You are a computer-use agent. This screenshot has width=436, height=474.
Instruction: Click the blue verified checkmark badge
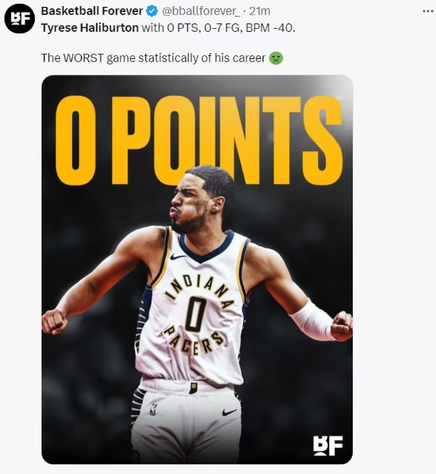click(151, 11)
